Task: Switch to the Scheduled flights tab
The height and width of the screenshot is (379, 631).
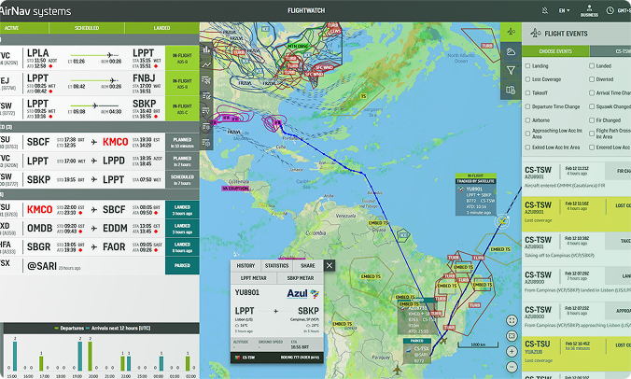Action: click(x=99, y=28)
